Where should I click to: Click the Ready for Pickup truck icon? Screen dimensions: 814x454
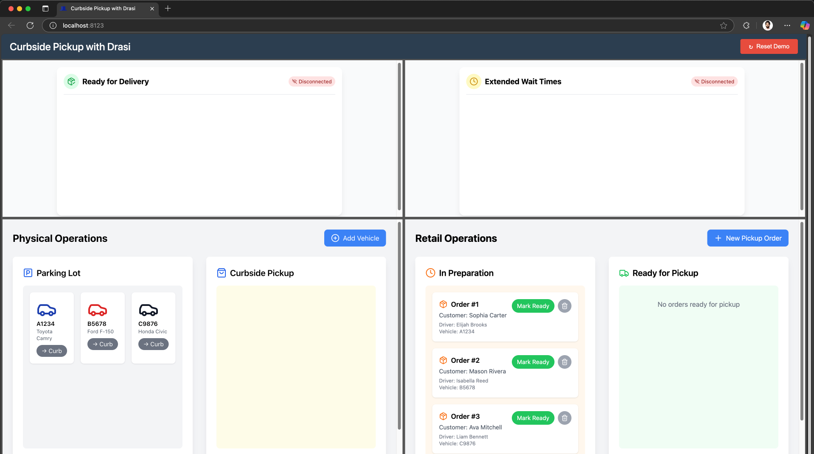coord(623,273)
